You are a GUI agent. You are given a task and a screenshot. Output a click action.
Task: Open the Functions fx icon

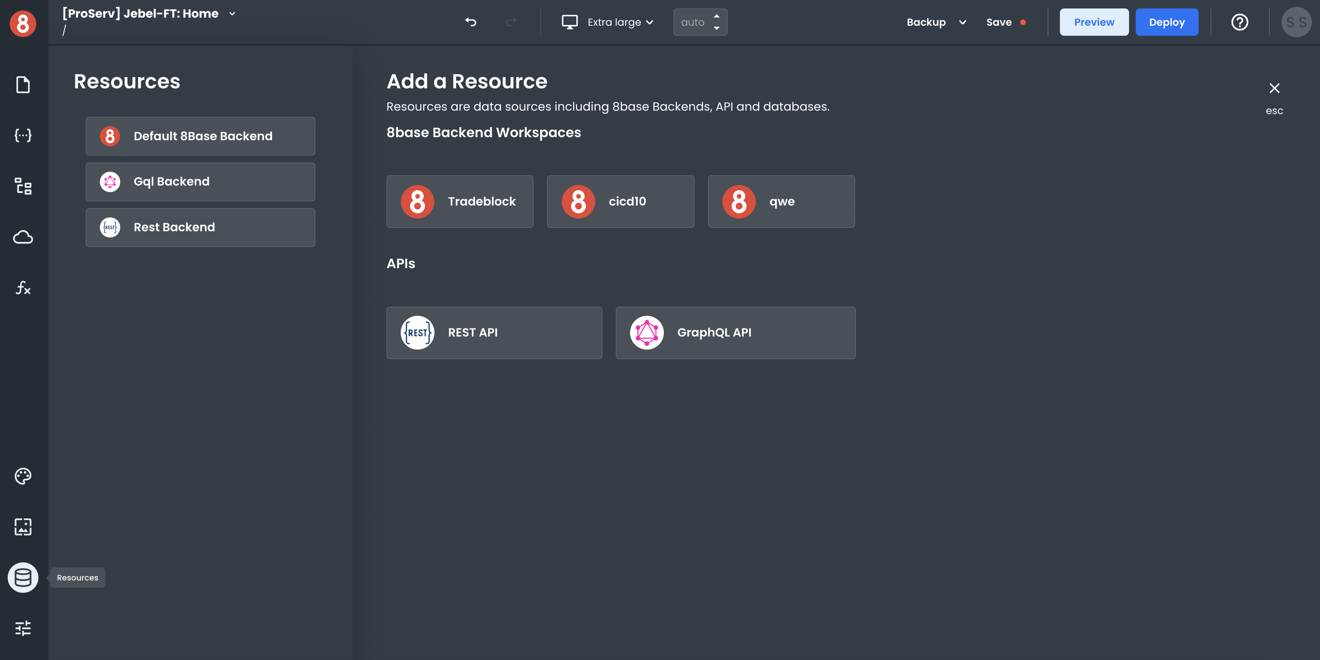pyautogui.click(x=23, y=288)
